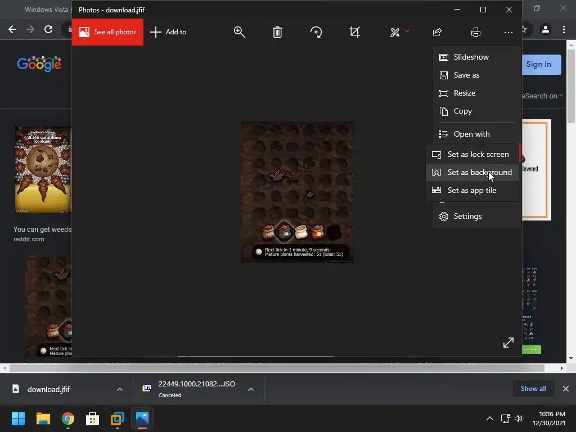Viewport: 576px width, 432px height.
Task: Open the Crop tool icon
Action: tap(354, 32)
